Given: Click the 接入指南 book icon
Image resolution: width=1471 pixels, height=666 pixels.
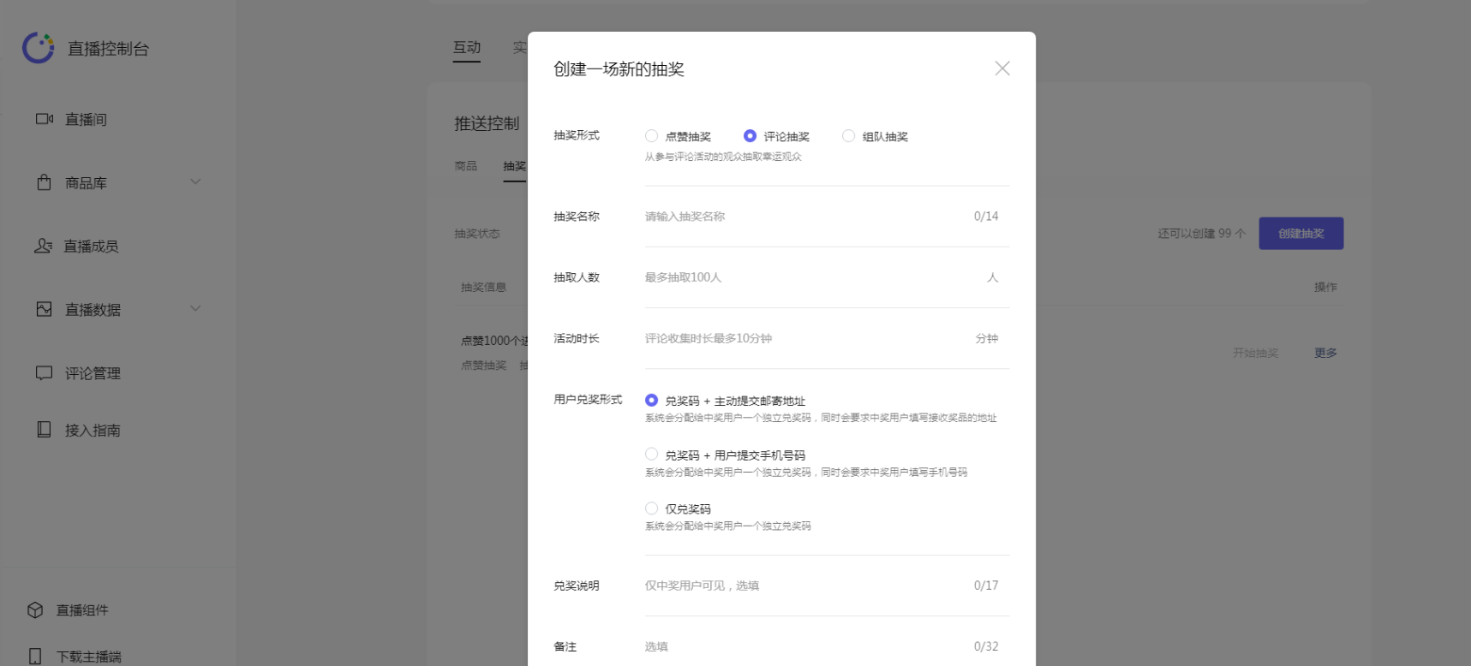Looking at the screenshot, I should pyautogui.click(x=44, y=430).
